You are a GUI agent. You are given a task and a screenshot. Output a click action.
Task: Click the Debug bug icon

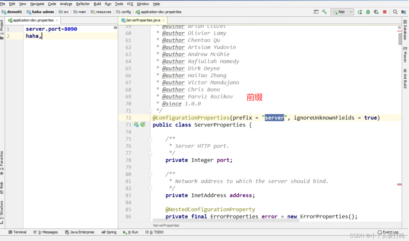pyautogui.click(x=368, y=12)
